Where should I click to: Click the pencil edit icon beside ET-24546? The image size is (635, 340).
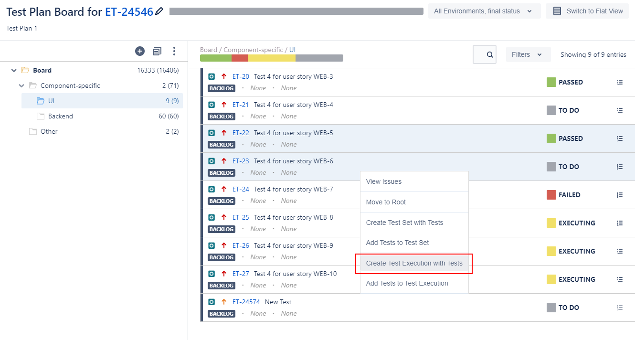click(x=159, y=11)
